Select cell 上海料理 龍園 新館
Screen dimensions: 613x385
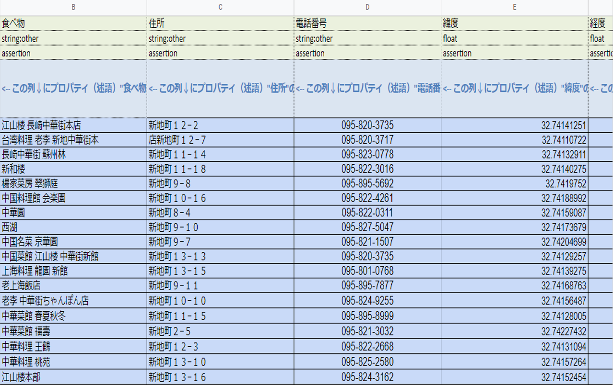click(x=73, y=271)
